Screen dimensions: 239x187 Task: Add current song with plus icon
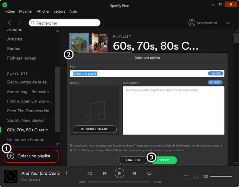click(x=66, y=173)
